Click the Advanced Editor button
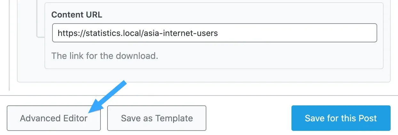Screen dimensions: 398x135 [54, 118]
